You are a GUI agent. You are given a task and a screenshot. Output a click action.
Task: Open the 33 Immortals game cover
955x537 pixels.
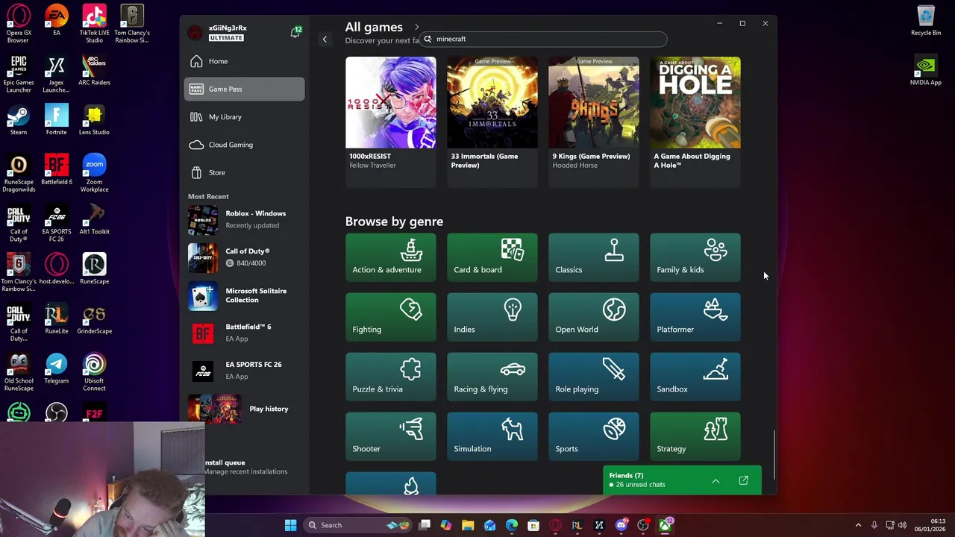[x=492, y=102]
